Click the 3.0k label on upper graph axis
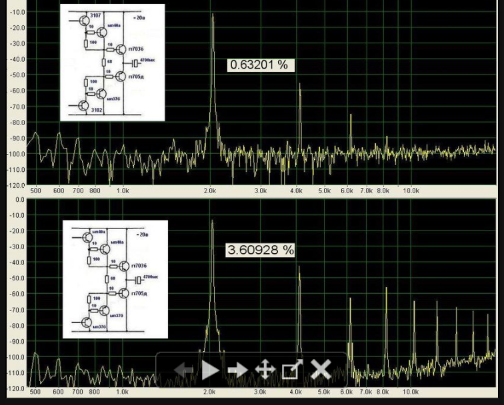 tap(261, 191)
